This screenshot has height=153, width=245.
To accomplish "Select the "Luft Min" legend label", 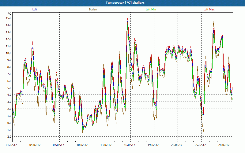I will click(151, 9).
